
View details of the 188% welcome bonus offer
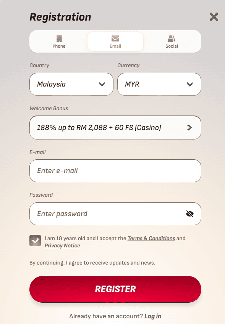coord(115,128)
